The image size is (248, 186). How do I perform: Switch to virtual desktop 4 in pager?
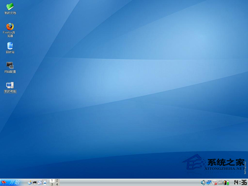pos(57,184)
